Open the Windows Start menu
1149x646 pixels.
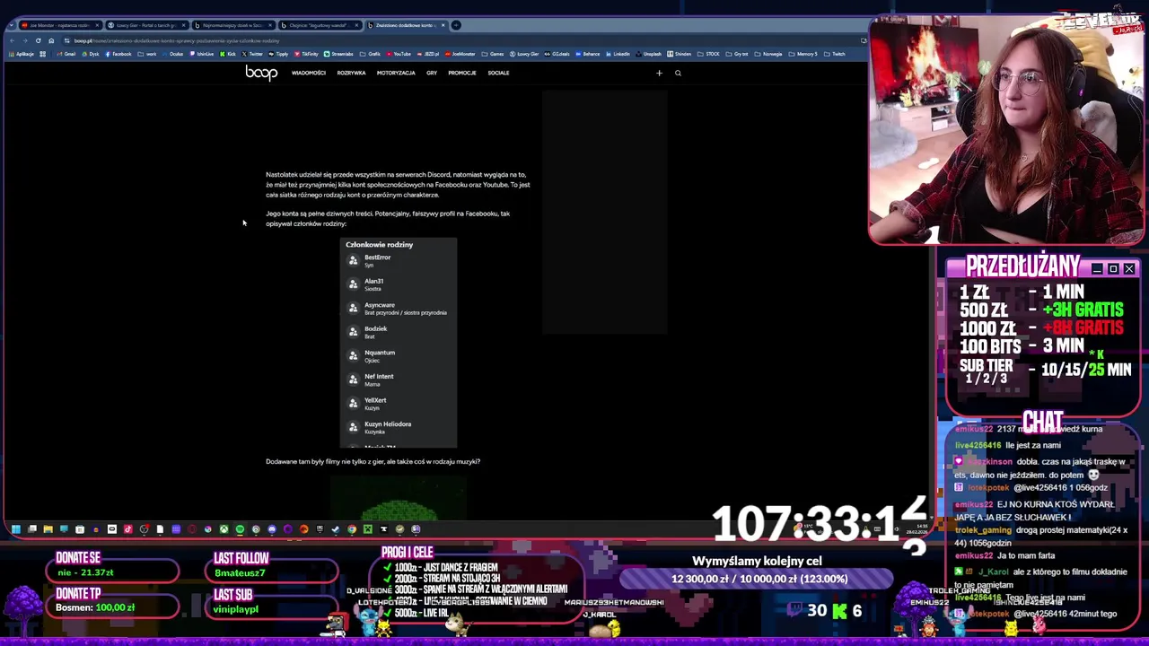(15, 529)
